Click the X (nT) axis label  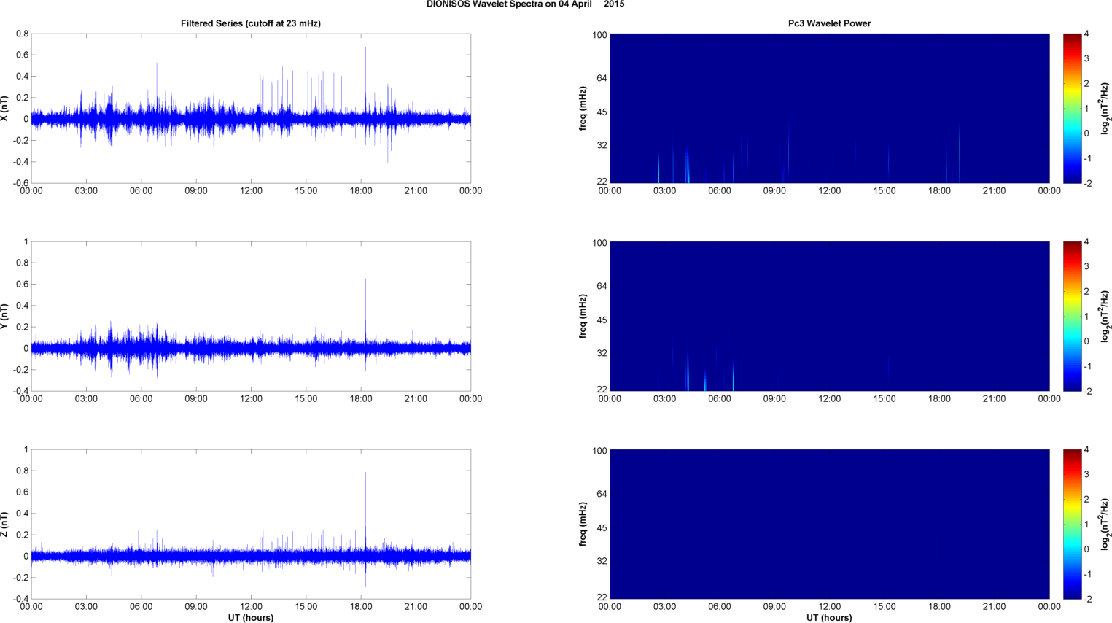(4, 108)
